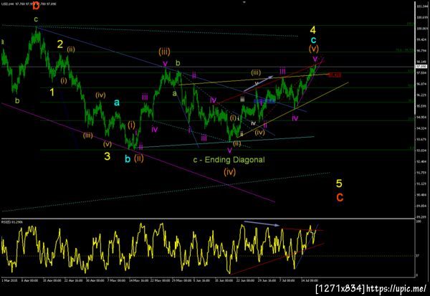Screen dimensions: 430x296
Task: Select the 94.324 price axis label
Action: click(x=420, y=128)
